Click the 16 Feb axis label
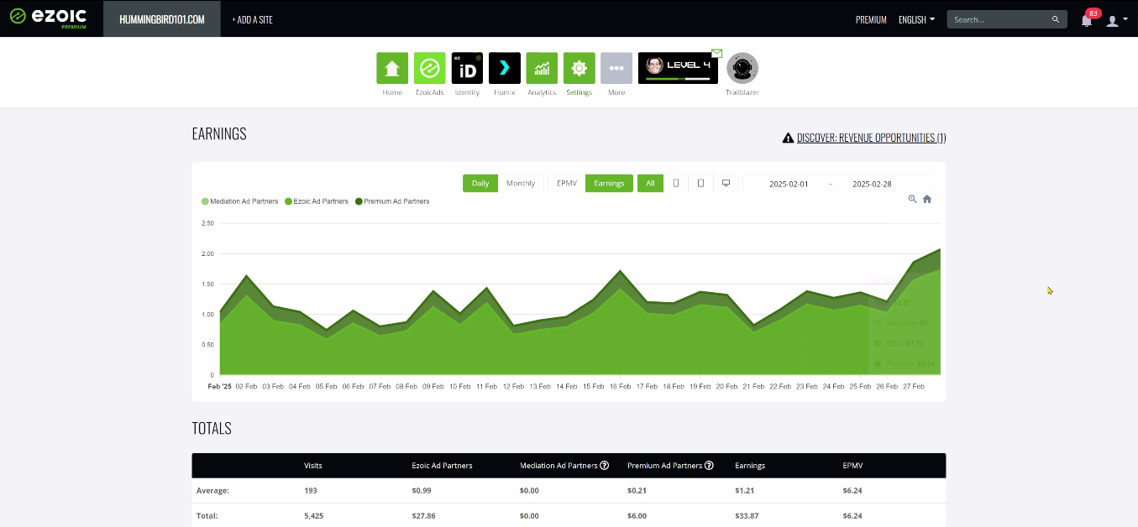 click(x=620, y=386)
